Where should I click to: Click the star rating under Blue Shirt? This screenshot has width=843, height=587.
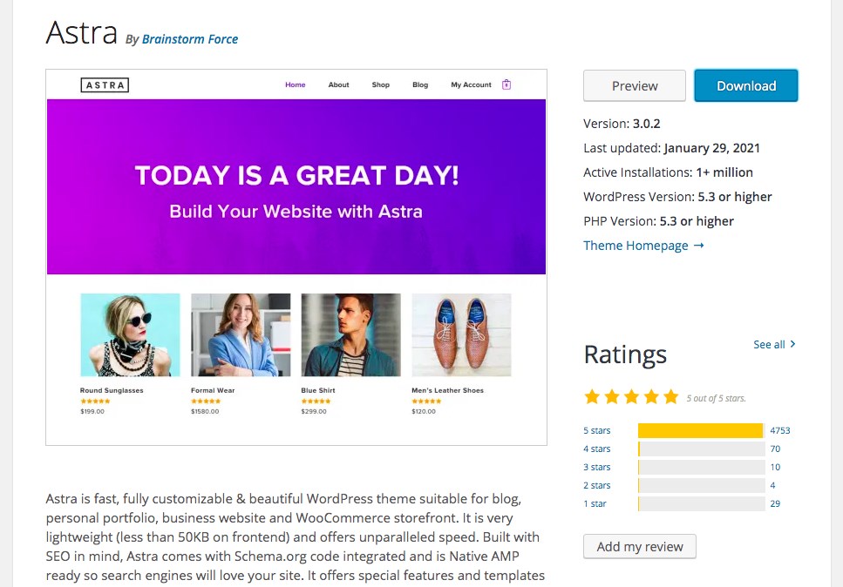316,401
